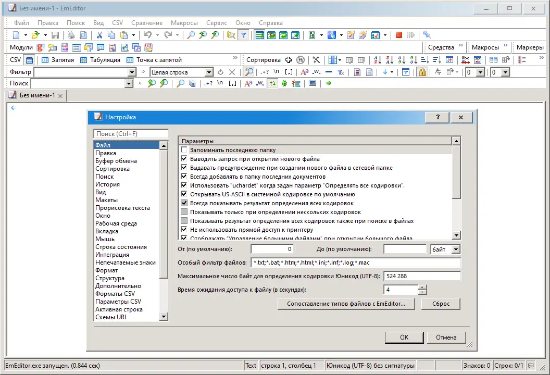Toggle 'Выдавать предупреждение при создании нового файла' checkbox
Viewport: 550px width, 375px height.
click(184, 168)
